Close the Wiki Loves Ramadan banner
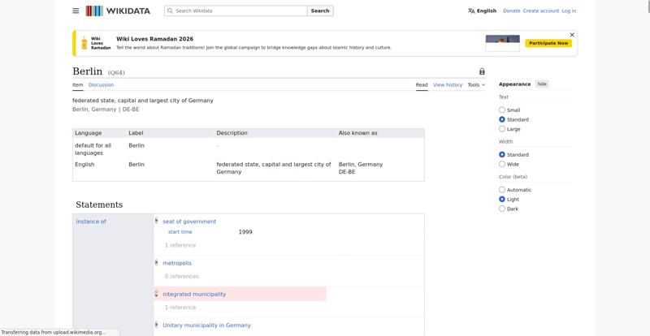The image size is (650, 336). pos(572,35)
